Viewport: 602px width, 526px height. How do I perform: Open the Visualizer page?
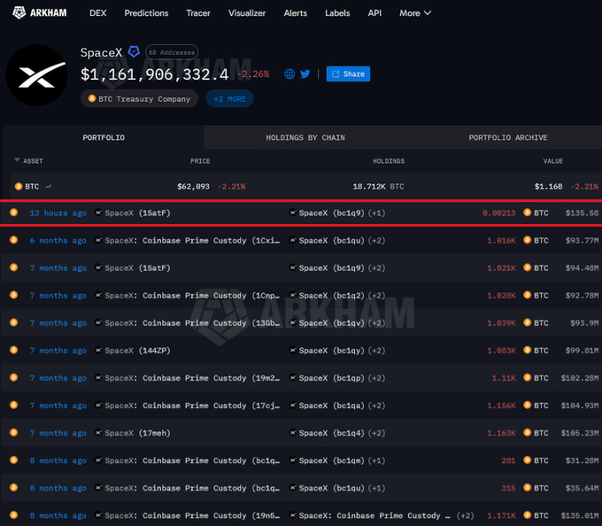[247, 13]
